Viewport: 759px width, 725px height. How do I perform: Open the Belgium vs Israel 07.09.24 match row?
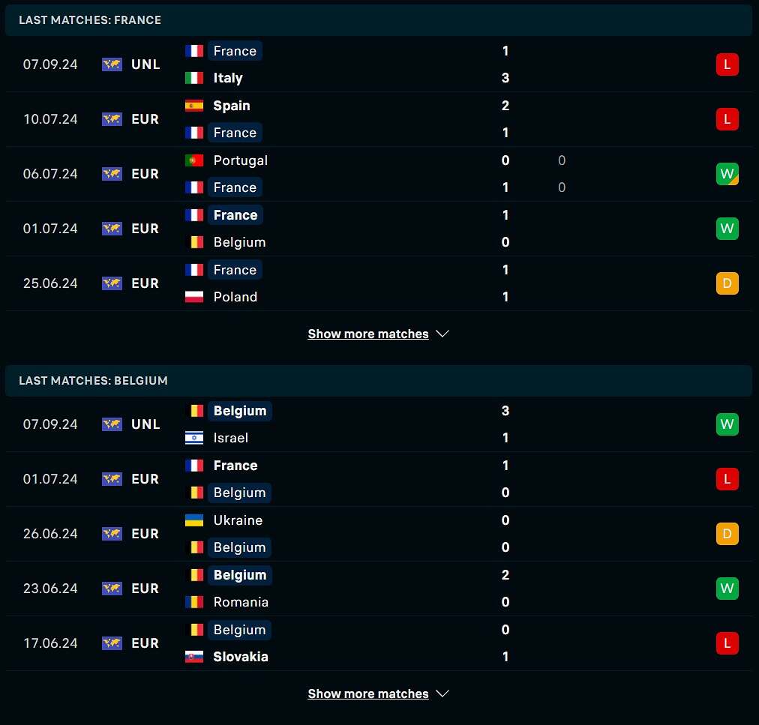pos(379,424)
